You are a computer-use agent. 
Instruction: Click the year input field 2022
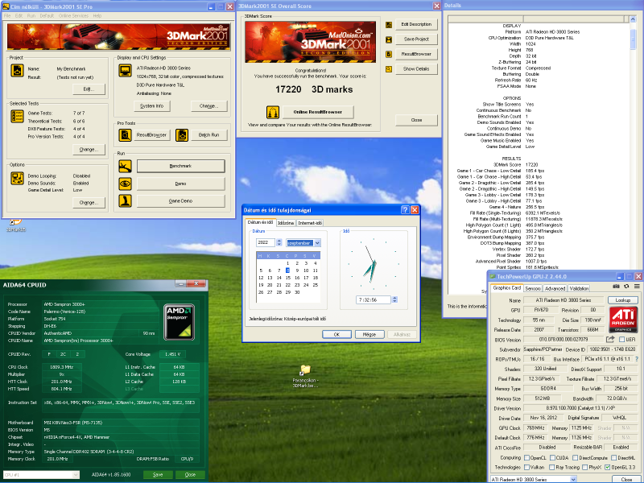pos(266,243)
